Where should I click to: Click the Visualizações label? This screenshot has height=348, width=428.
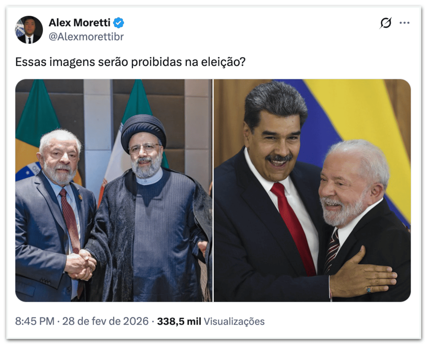click(x=234, y=321)
